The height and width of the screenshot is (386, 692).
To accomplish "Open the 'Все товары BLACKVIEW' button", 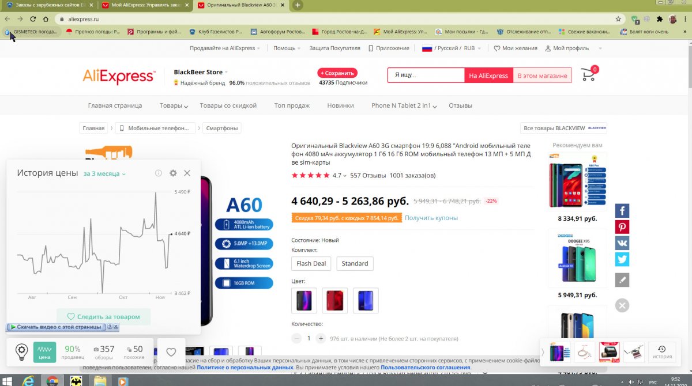I will tap(563, 128).
